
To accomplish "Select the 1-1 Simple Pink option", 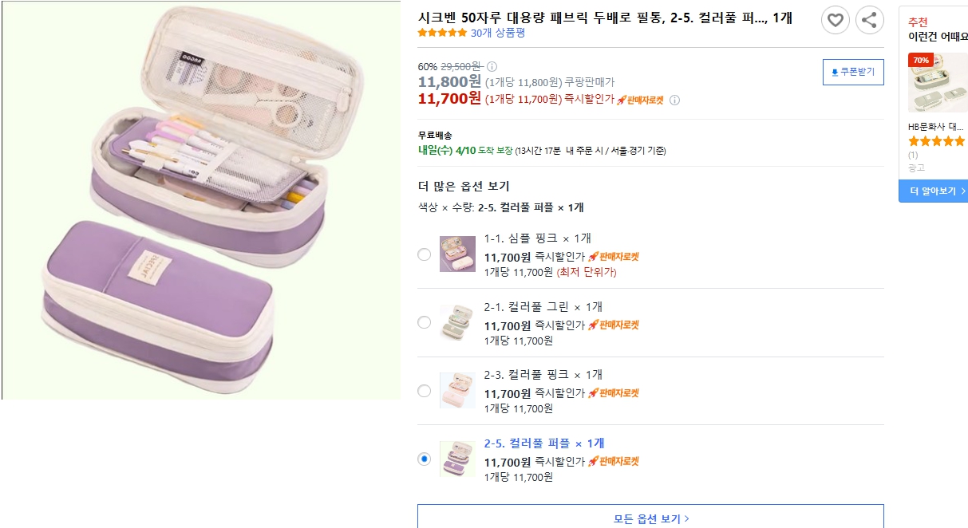I will pyautogui.click(x=425, y=254).
